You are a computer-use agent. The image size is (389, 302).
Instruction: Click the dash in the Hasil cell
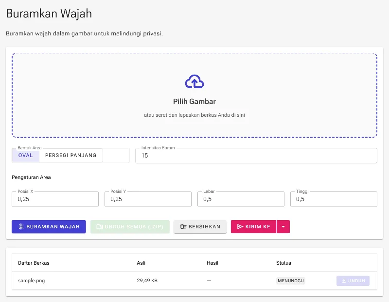[209, 281]
